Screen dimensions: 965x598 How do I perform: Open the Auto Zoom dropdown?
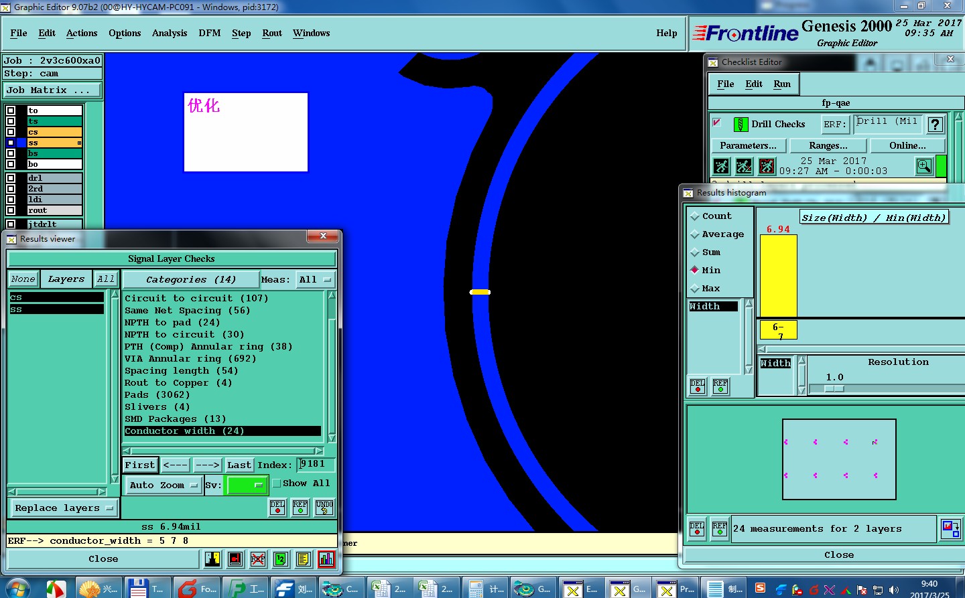pyautogui.click(x=164, y=485)
